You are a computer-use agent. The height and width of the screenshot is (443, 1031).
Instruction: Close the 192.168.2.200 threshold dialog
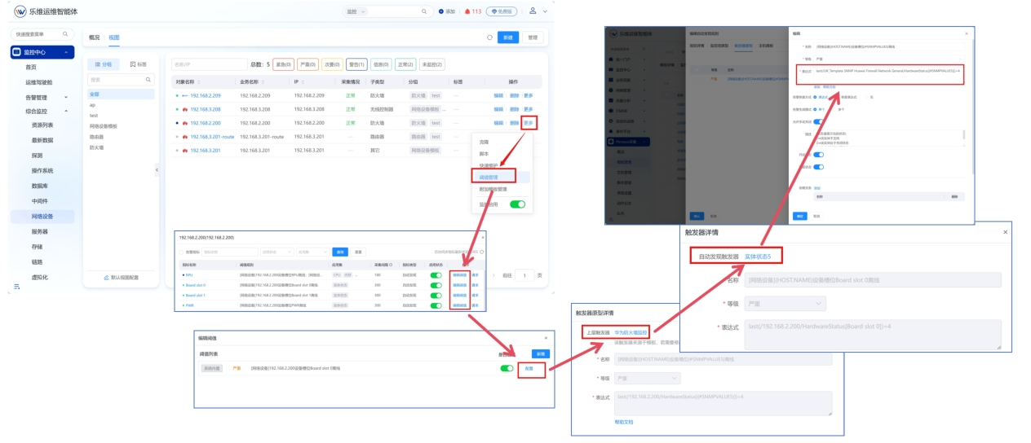(482, 237)
